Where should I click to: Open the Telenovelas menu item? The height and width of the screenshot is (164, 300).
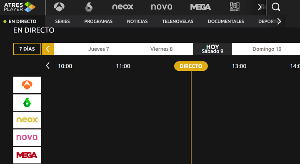tap(177, 21)
